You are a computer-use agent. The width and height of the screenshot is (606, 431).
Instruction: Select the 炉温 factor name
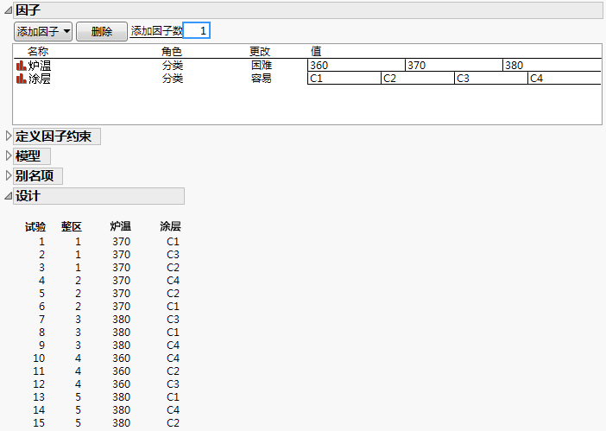click(x=40, y=66)
